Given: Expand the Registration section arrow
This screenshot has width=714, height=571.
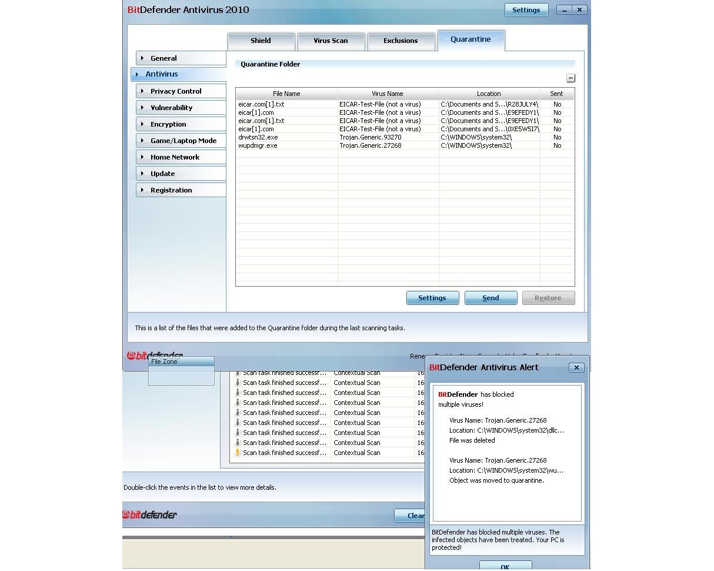Looking at the screenshot, I should point(142,190).
